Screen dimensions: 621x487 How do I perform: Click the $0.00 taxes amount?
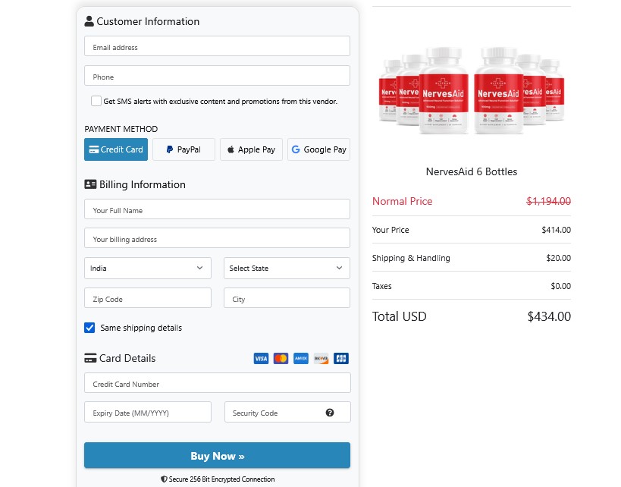point(561,286)
